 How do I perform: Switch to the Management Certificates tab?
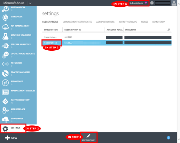click(x=77, y=22)
